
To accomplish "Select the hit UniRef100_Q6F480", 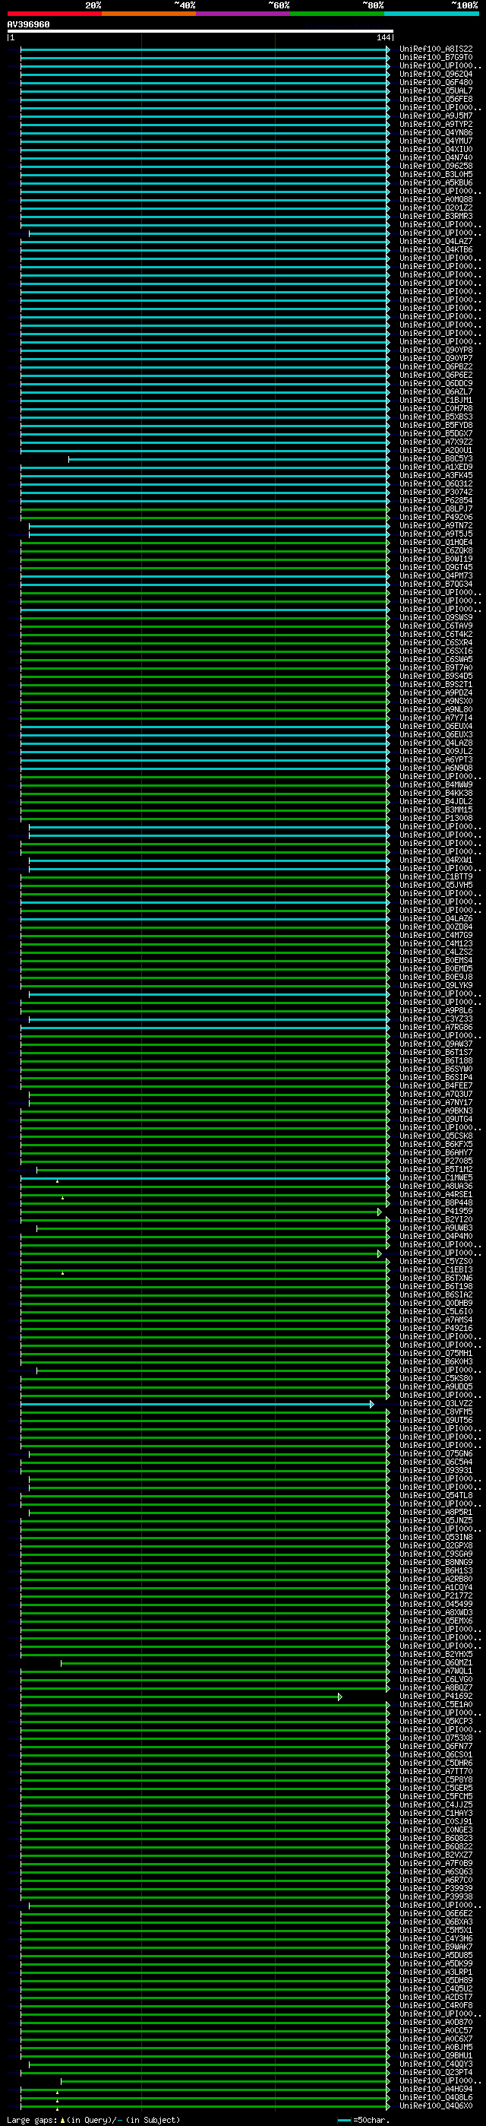I will [x=437, y=83].
